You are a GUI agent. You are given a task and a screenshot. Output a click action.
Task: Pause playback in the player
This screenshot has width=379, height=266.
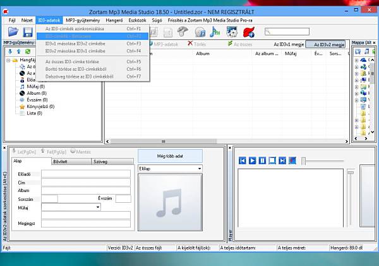click(x=262, y=160)
